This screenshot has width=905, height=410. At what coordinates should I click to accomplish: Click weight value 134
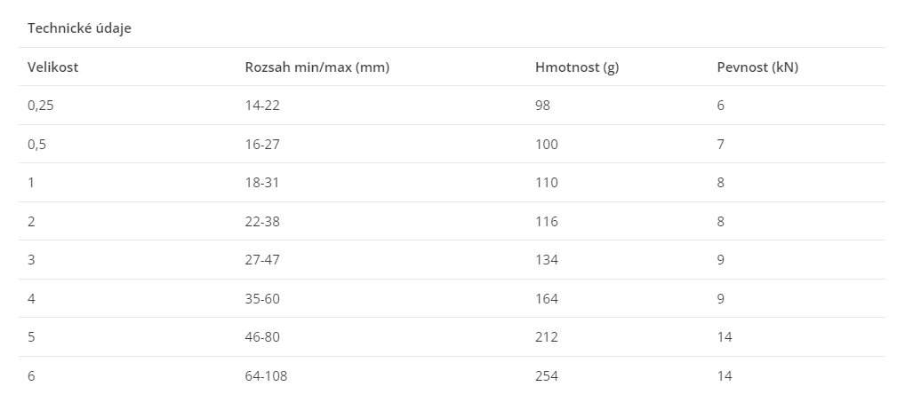(547, 260)
